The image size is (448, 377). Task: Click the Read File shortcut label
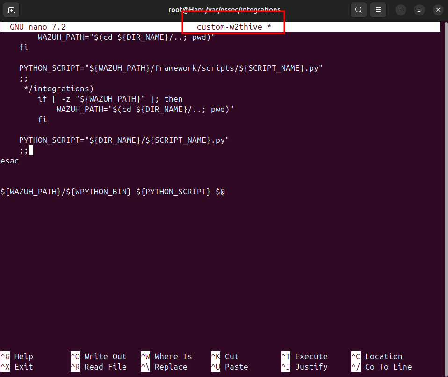coord(105,367)
